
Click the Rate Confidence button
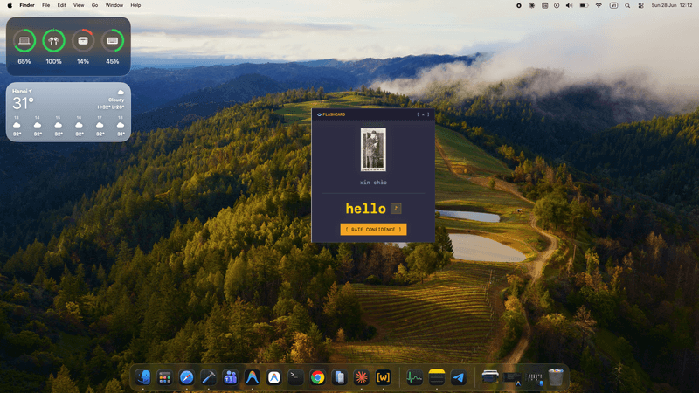tap(373, 229)
